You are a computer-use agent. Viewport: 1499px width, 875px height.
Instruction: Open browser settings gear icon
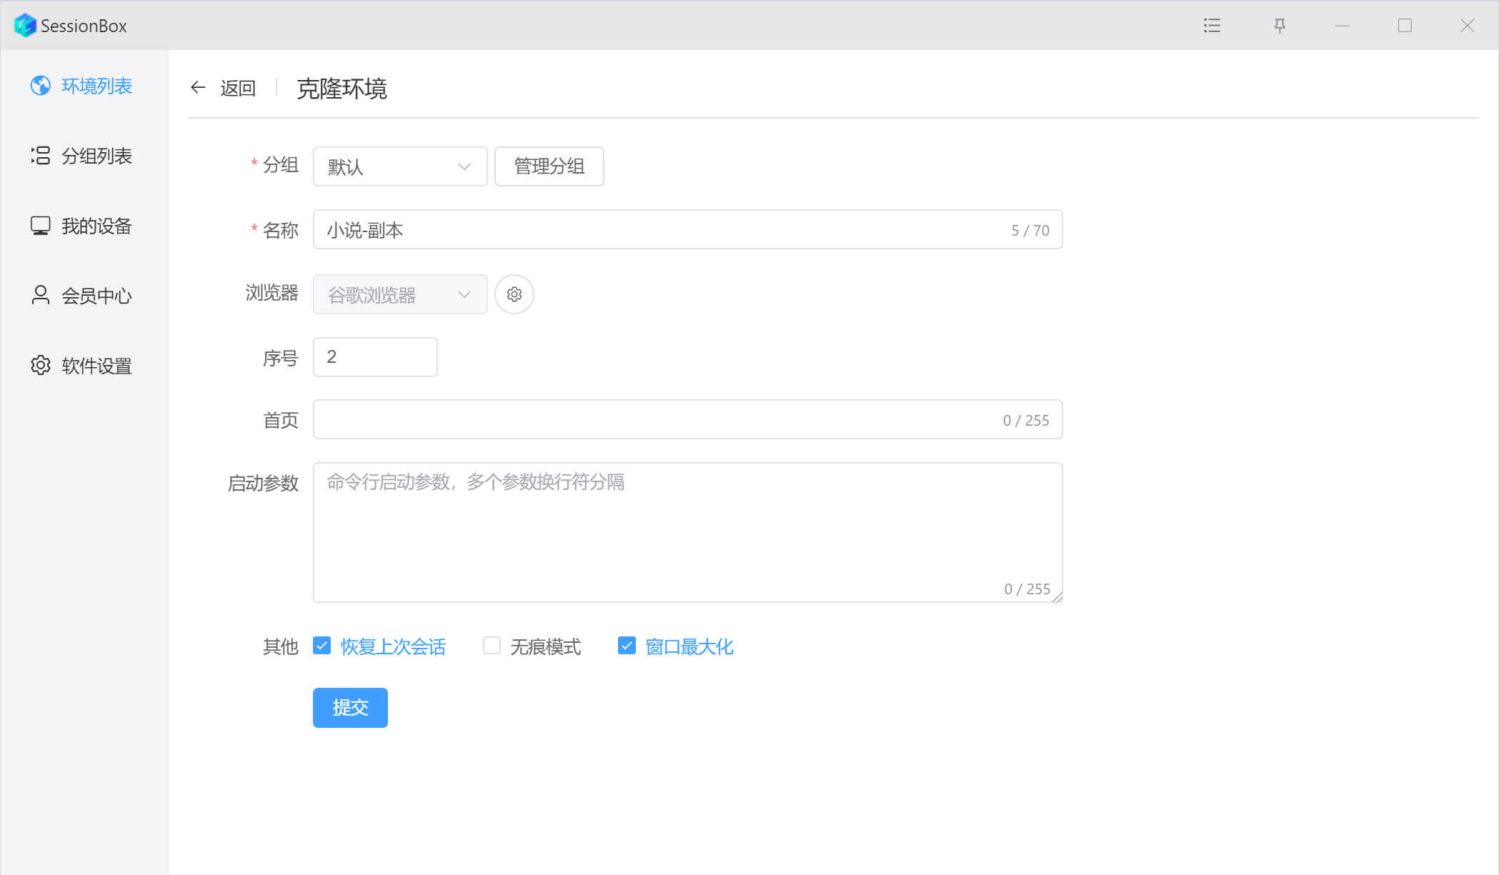(x=514, y=294)
